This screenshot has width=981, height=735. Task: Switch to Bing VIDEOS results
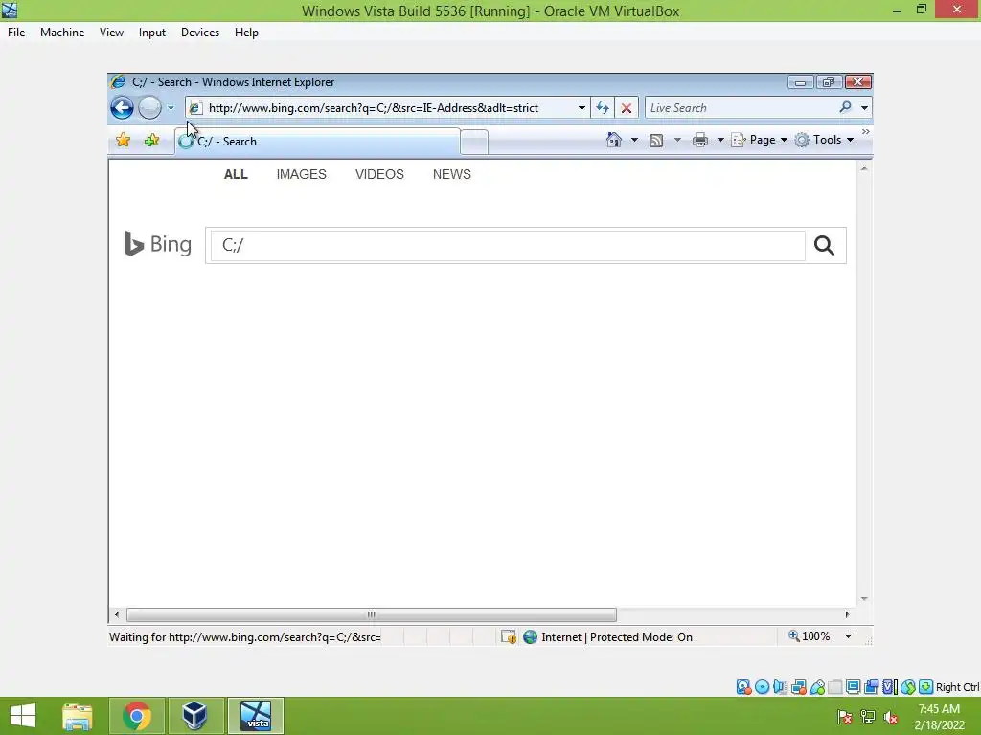click(379, 174)
